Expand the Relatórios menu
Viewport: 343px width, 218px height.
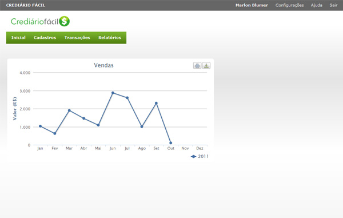click(110, 38)
